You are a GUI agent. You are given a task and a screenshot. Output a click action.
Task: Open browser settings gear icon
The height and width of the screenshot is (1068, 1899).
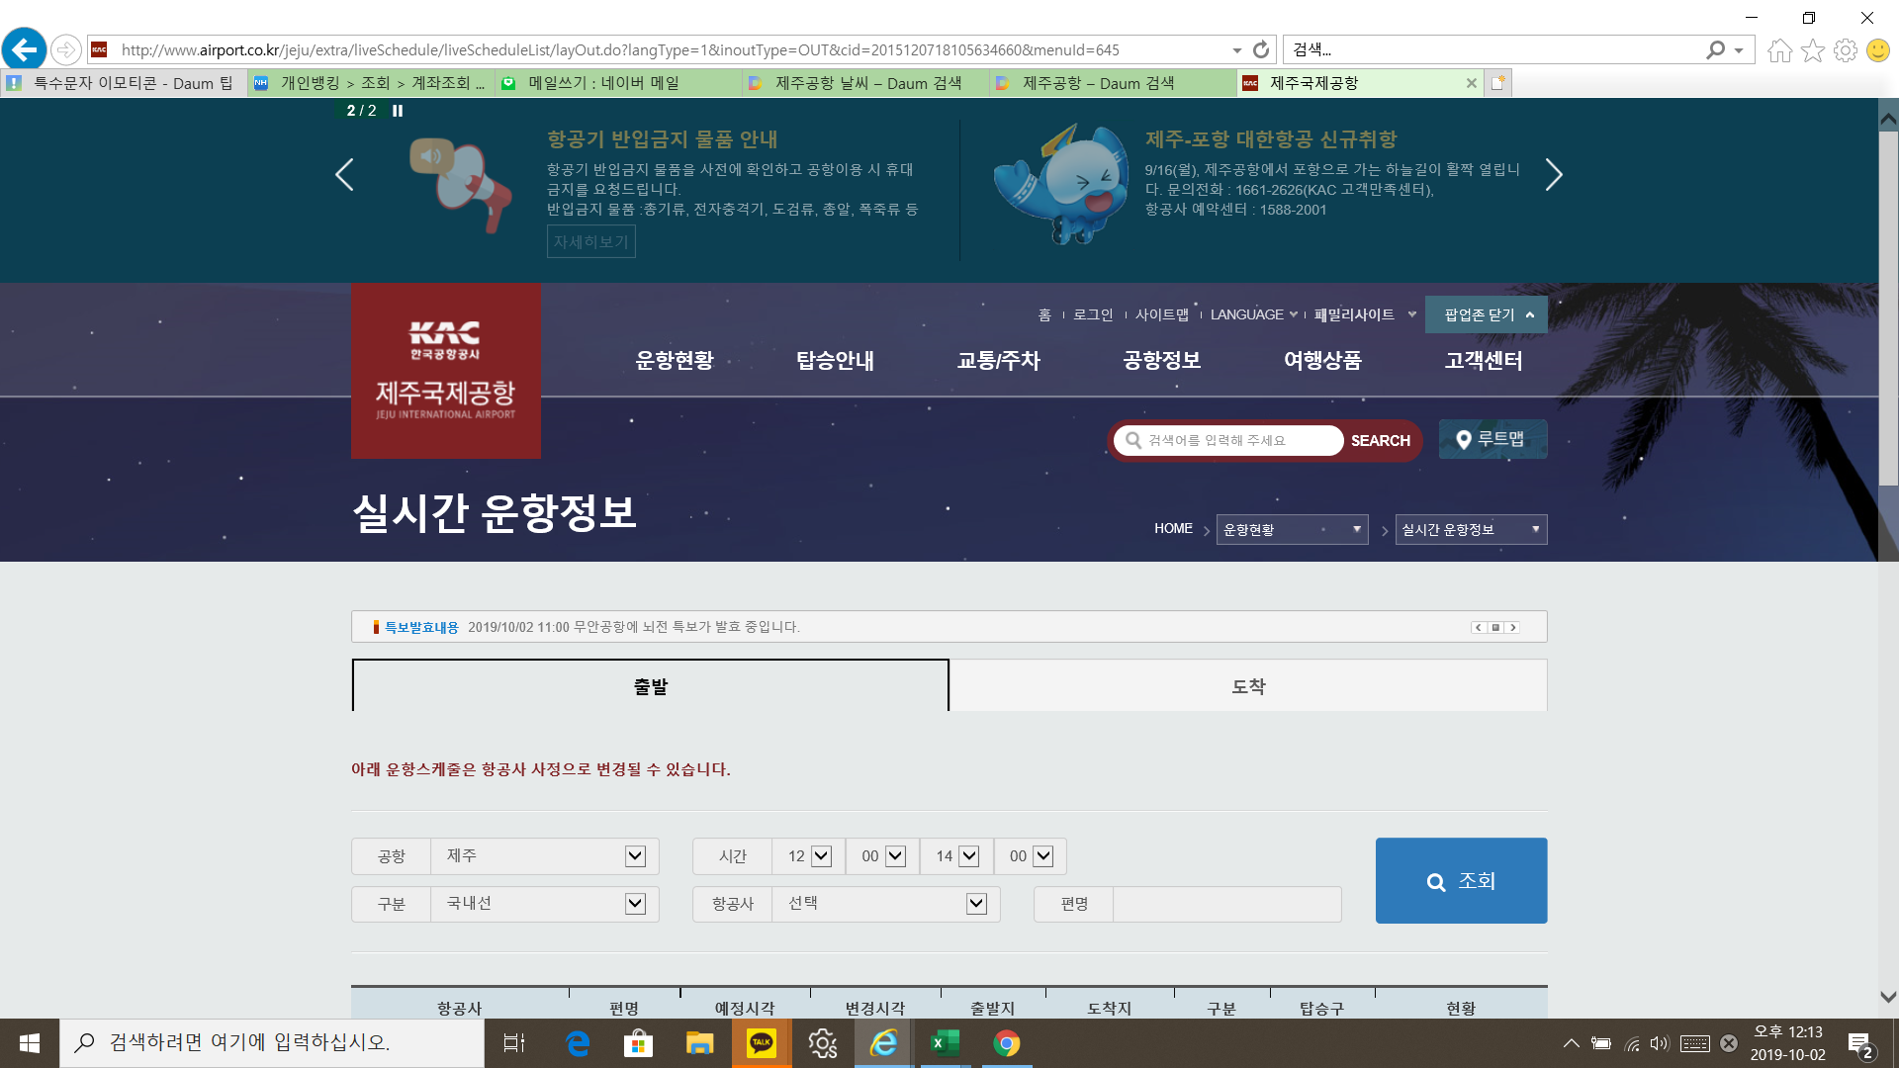point(1845,50)
